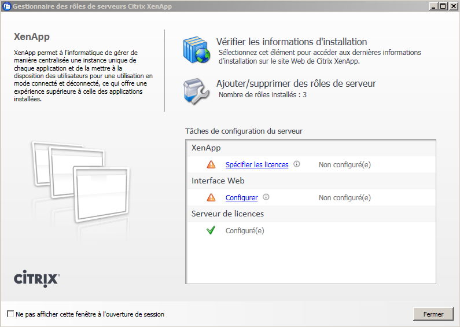460x327 pixels.
Task: Click info icon after Configurer link
Action: point(266,197)
